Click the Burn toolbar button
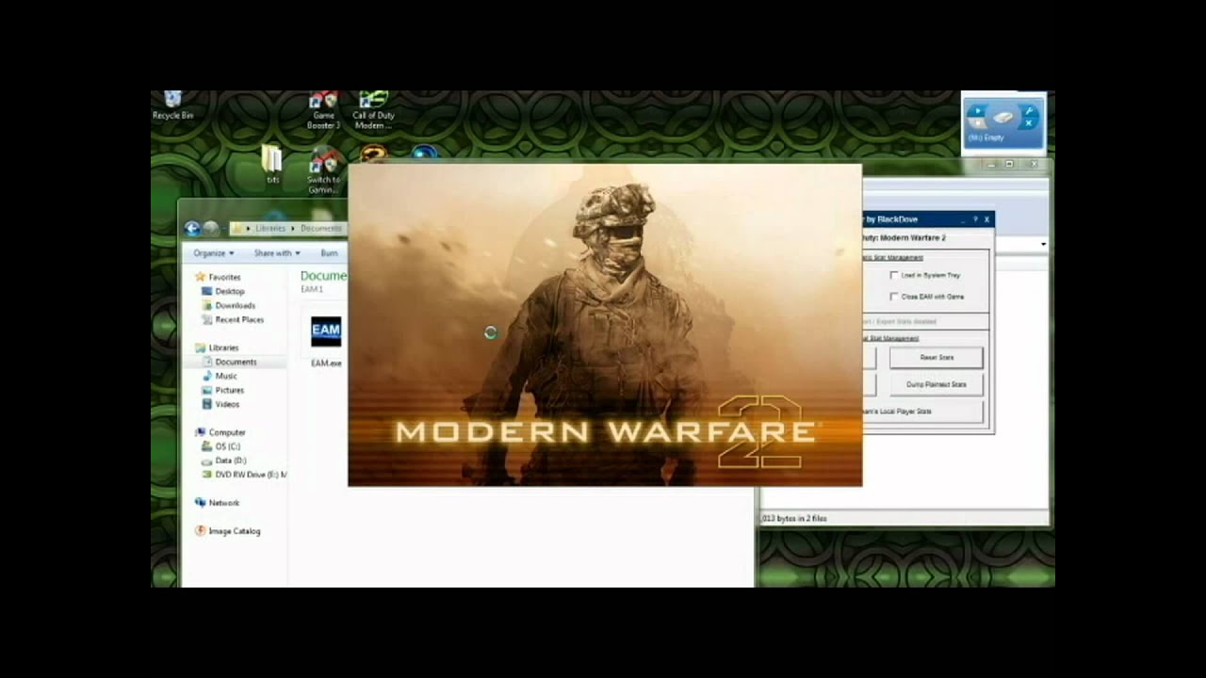The width and height of the screenshot is (1206, 678). (x=329, y=253)
